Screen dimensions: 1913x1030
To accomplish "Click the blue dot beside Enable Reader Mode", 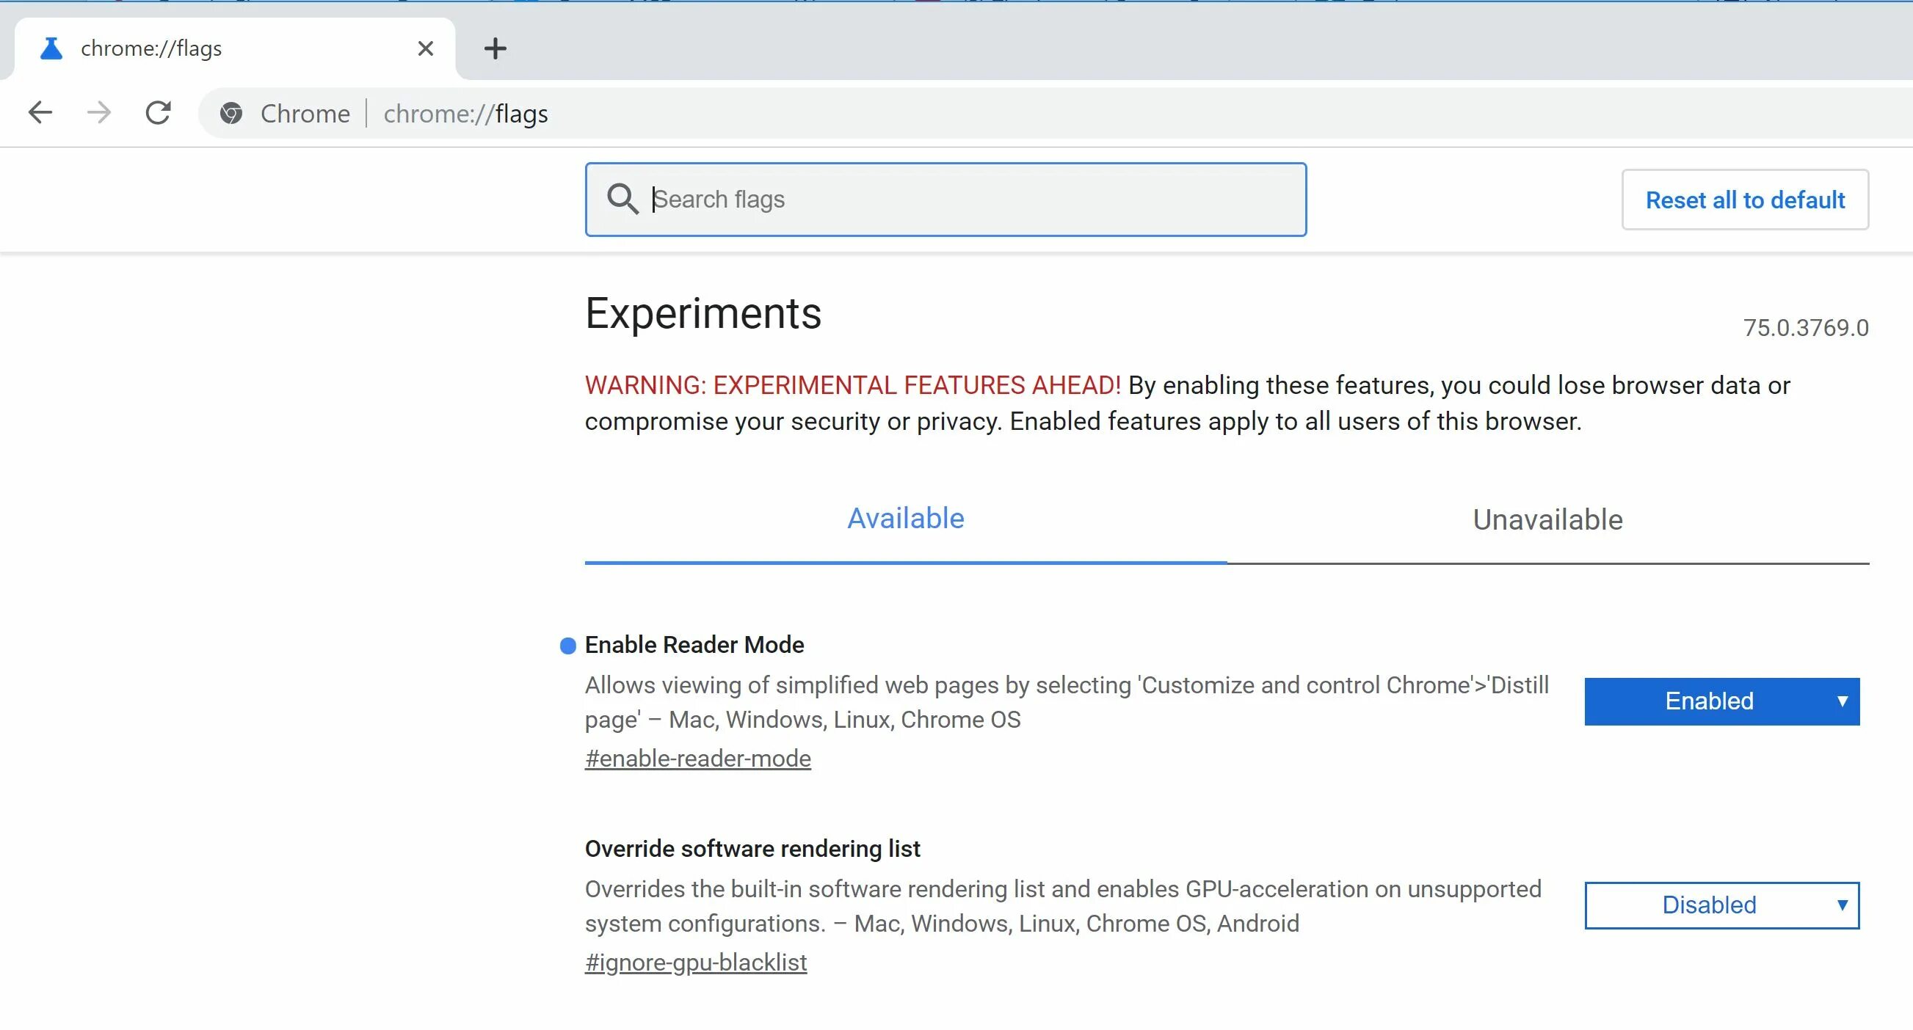I will pyautogui.click(x=567, y=646).
